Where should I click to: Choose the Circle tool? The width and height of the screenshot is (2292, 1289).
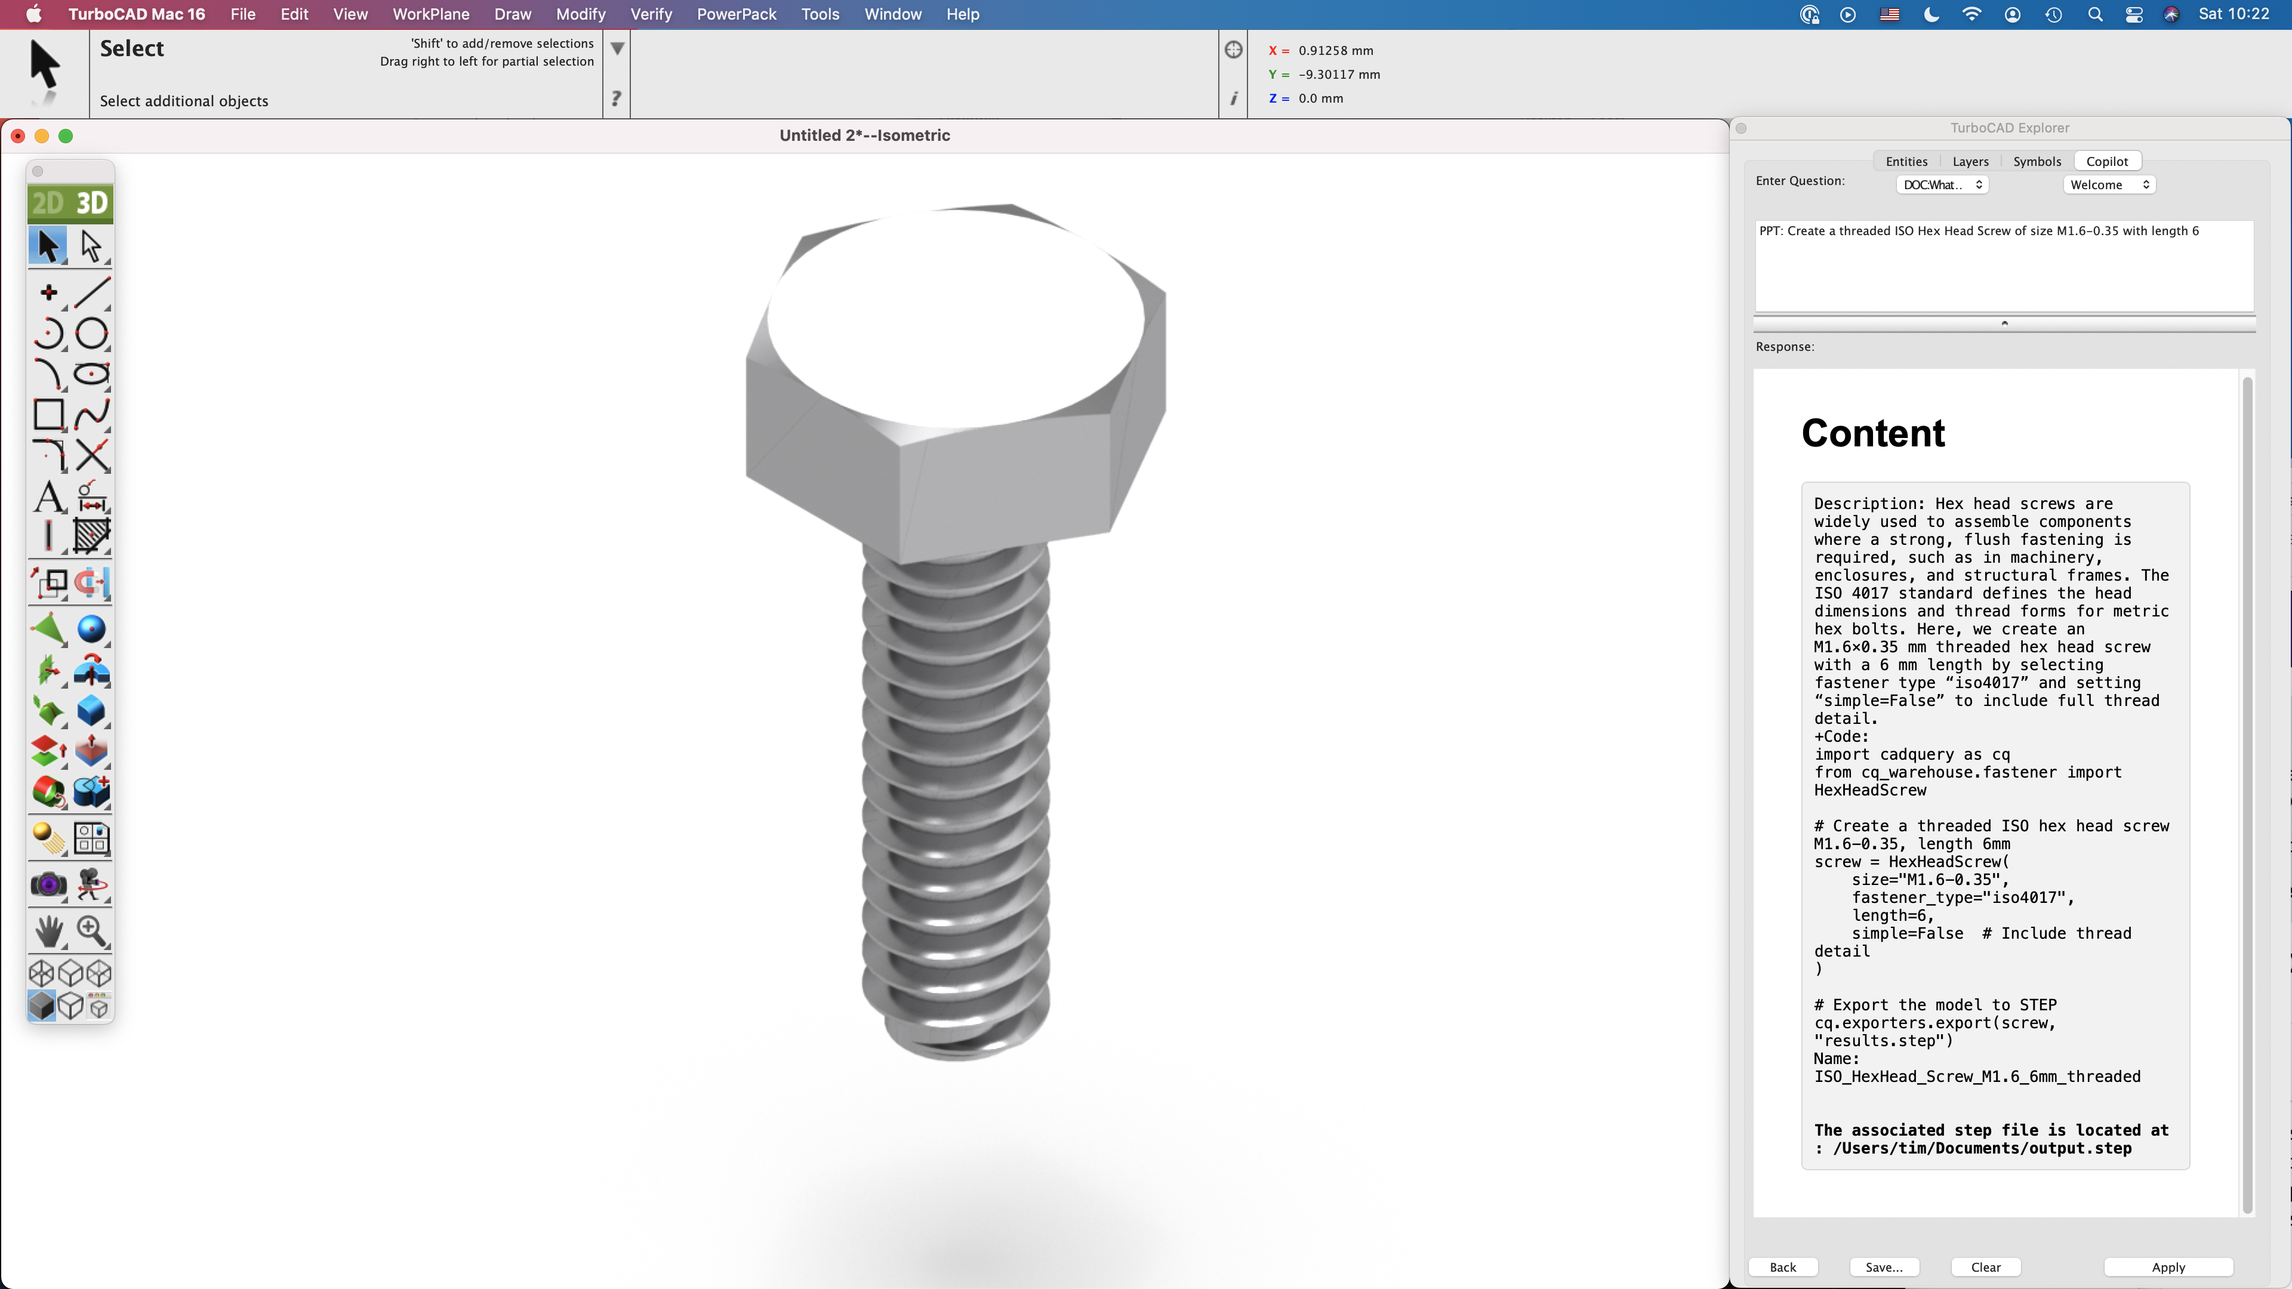[92, 334]
